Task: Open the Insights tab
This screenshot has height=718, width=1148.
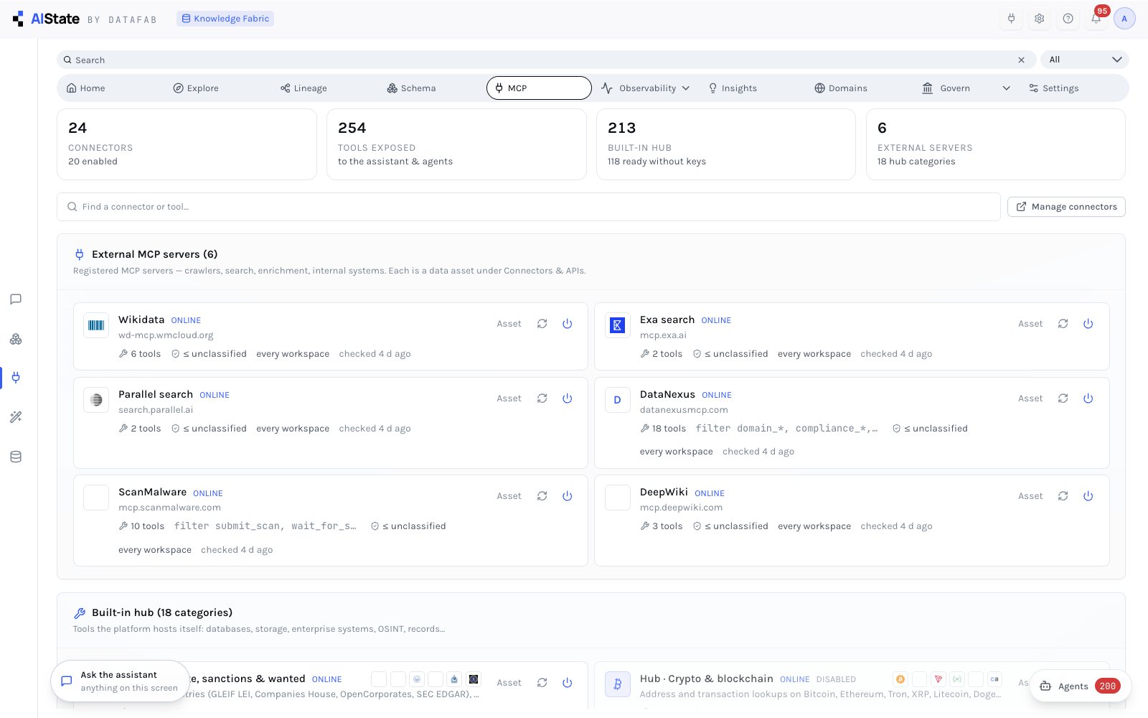Action: click(733, 88)
